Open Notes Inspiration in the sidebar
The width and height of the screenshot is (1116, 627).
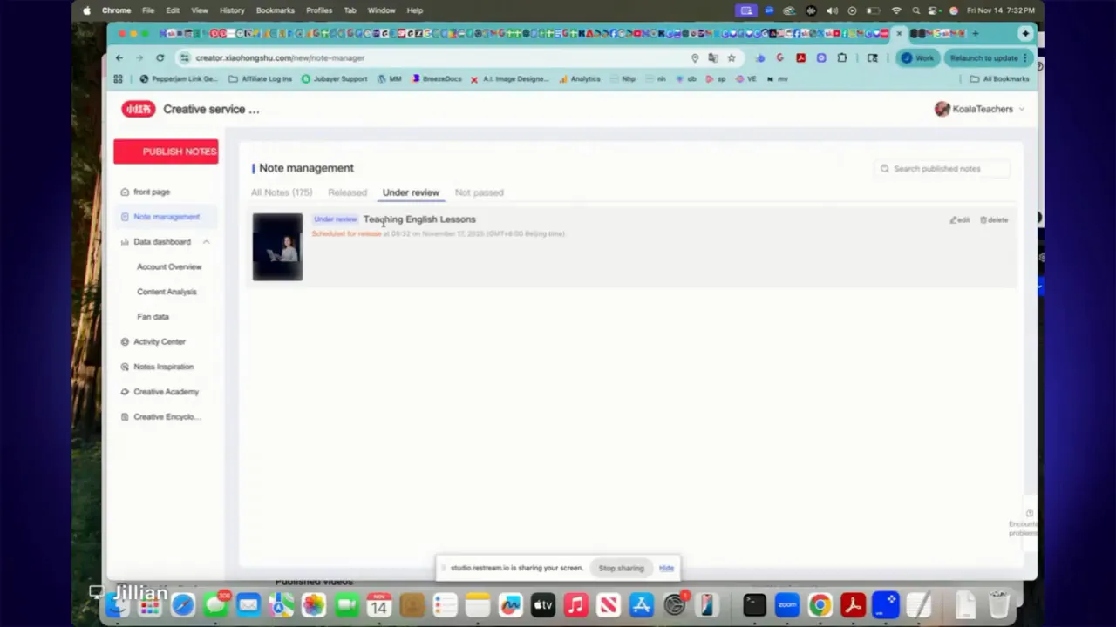pyautogui.click(x=164, y=367)
